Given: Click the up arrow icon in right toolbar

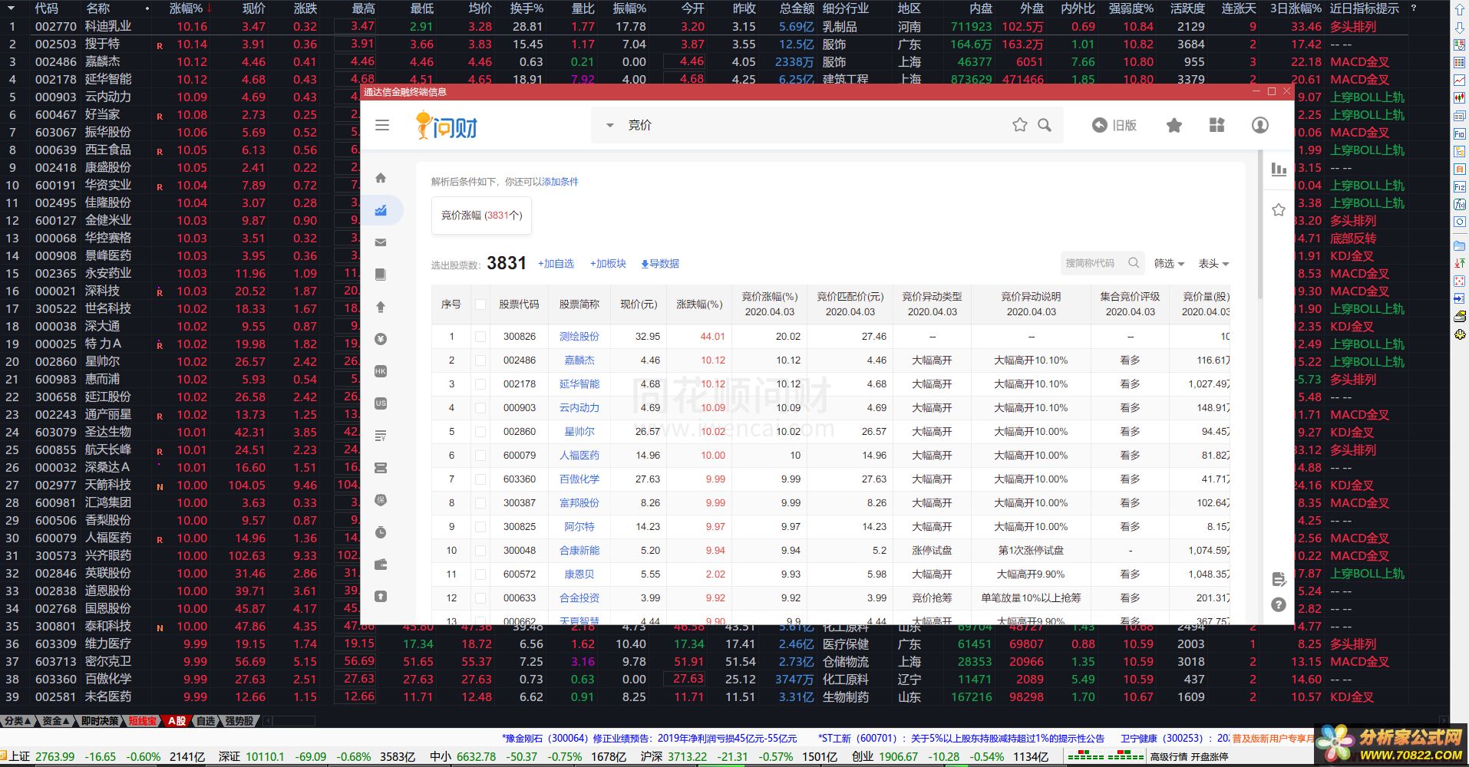Looking at the screenshot, I should tap(1460, 10).
